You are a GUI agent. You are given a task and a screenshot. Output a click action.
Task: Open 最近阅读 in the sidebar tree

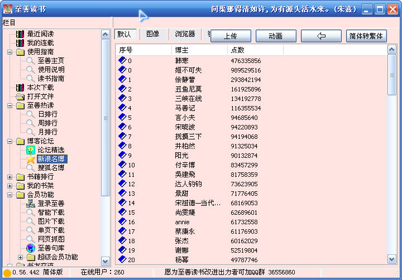click(41, 34)
